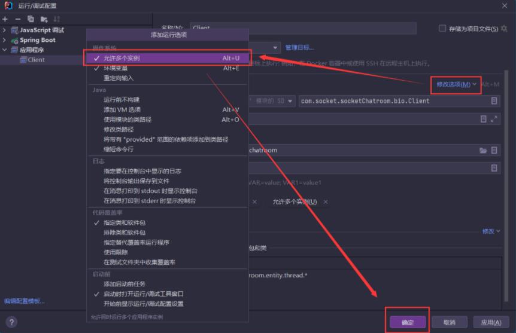Choose show console on stderr message option
The height and width of the screenshot is (333, 516).
[x=167, y=200]
